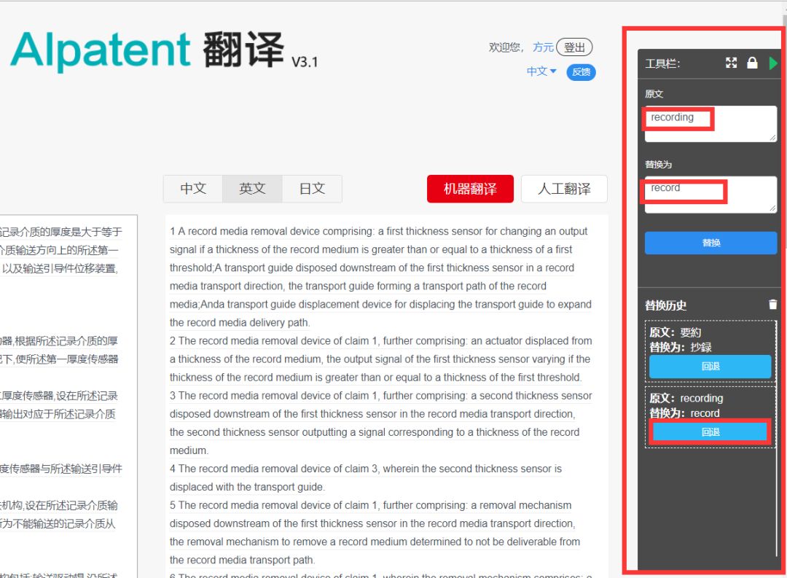Toggle the lock icon in the toolbar
Image resolution: width=787 pixels, height=578 pixels.
click(x=753, y=63)
